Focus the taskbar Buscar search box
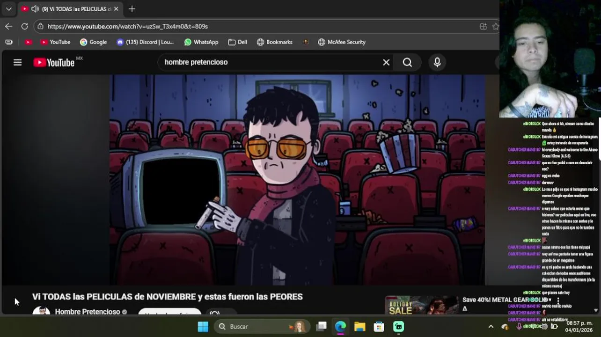This screenshot has height=337, width=601. pyautogui.click(x=262, y=327)
